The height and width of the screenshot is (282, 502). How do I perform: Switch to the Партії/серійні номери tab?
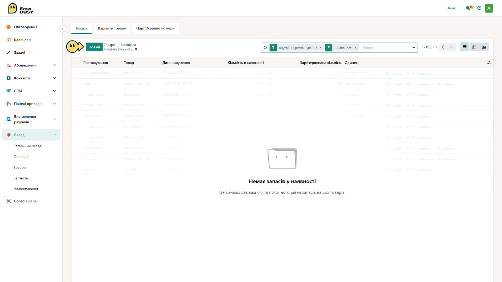click(x=155, y=28)
